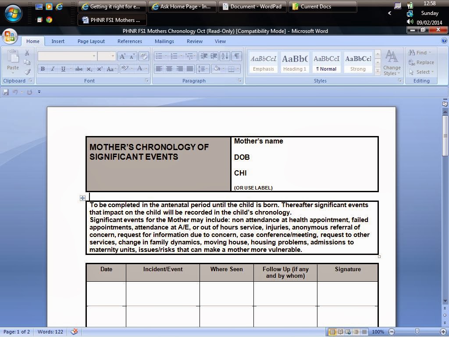Click the Clear Formatting icon
Screen dimensions: 449x337
[144, 56]
